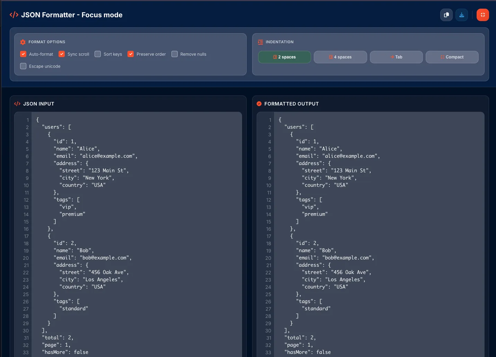Click the orange exit focus mode icon

point(482,15)
